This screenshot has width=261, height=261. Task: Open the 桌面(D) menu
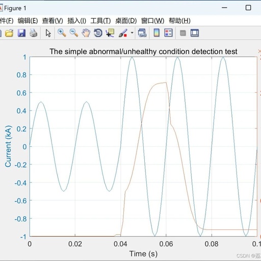pyautogui.click(x=126, y=21)
